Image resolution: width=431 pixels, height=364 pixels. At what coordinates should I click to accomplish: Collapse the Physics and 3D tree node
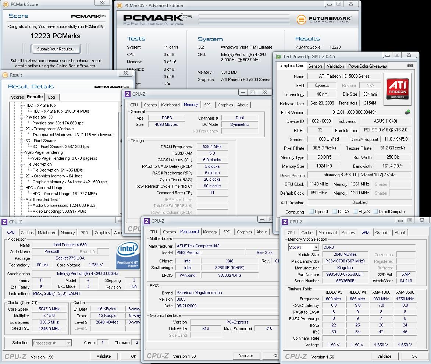click(x=21, y=117)
